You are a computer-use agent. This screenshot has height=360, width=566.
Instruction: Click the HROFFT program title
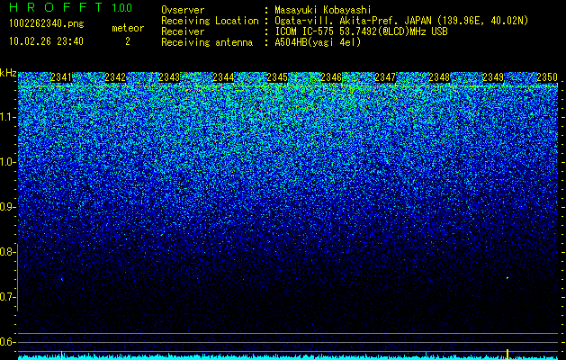[56, 7]
